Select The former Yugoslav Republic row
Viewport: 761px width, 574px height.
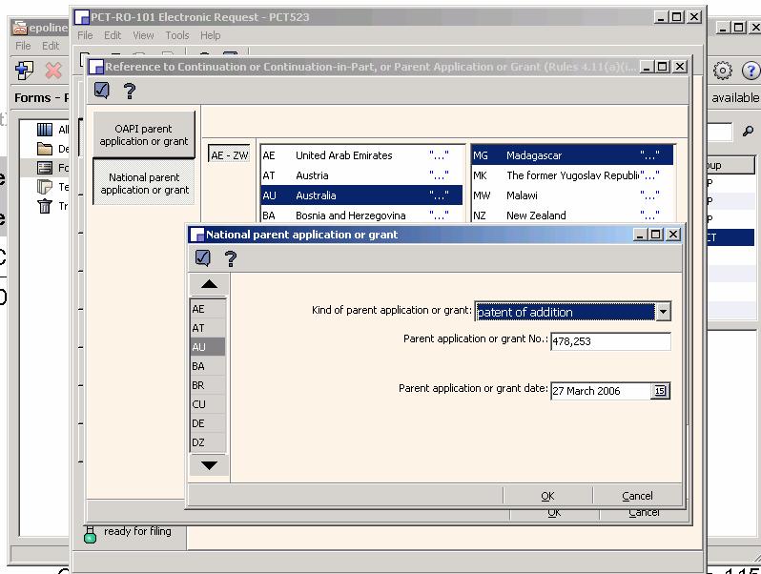572,175
